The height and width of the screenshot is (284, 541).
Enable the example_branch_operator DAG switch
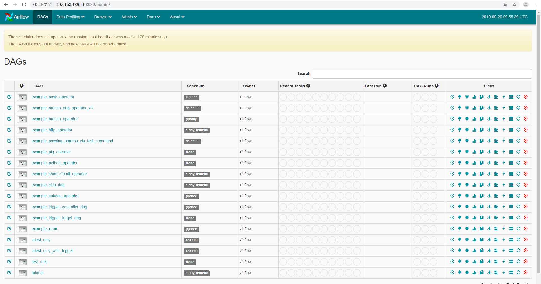point(22,119)
